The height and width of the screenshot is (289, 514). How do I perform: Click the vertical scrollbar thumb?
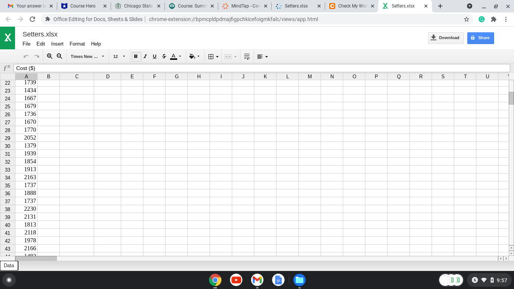pyautogui.click(x=511, y=98)
